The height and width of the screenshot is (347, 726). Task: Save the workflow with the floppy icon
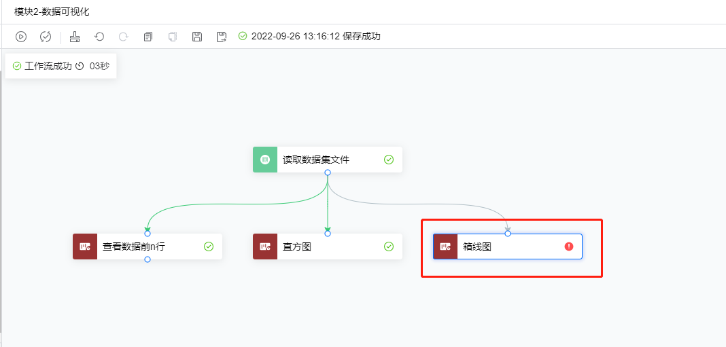click(x=197, y=37)
